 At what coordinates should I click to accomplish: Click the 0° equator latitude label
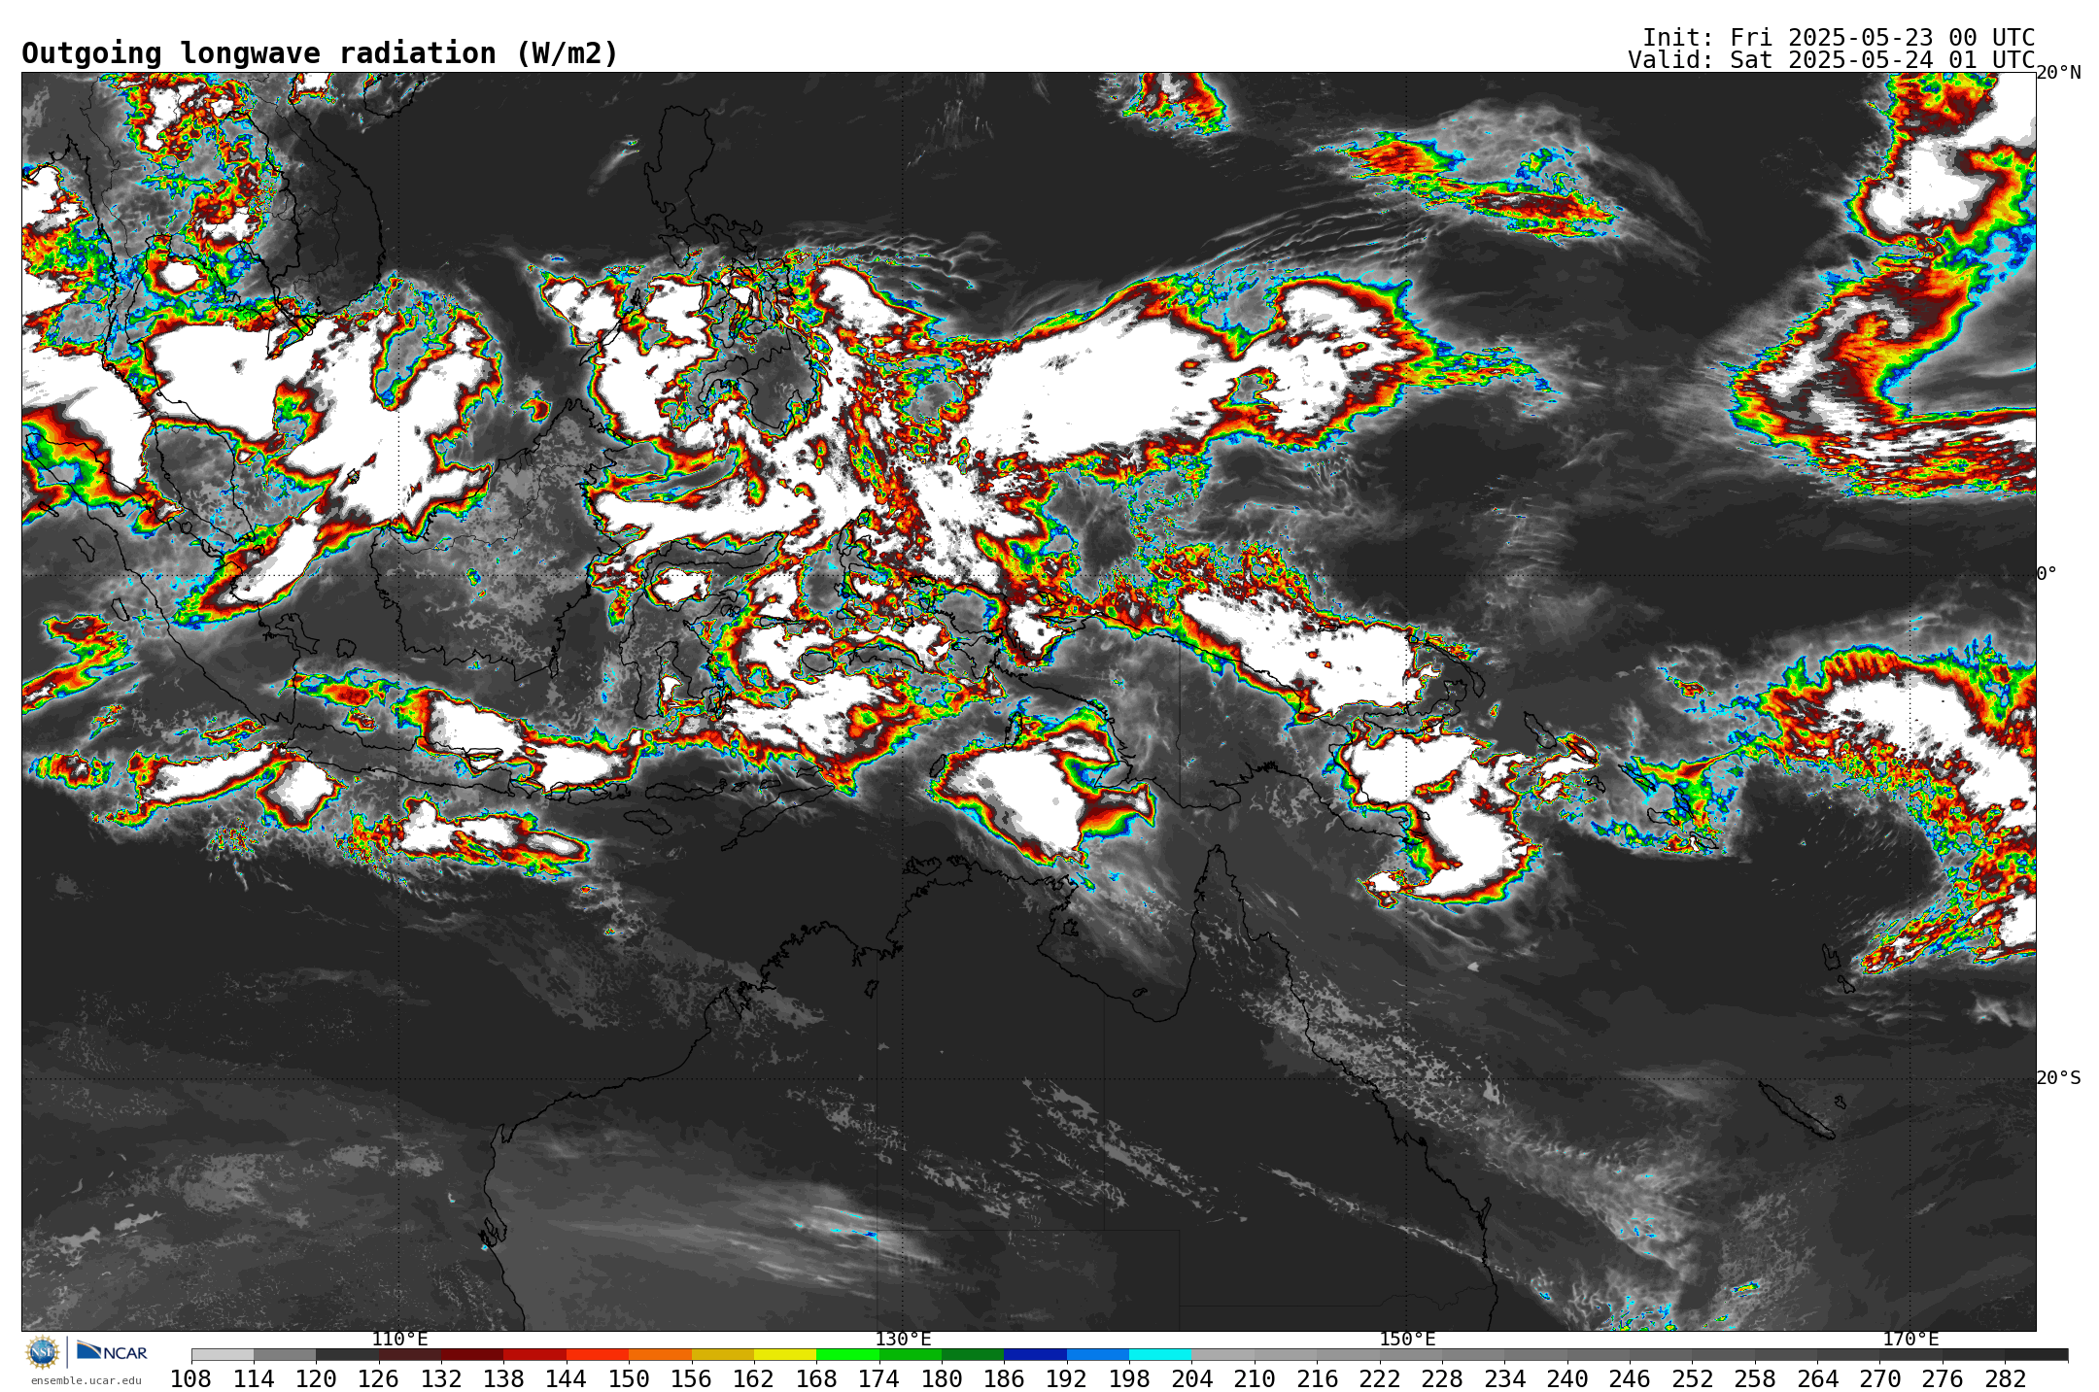click(2047, 574)
